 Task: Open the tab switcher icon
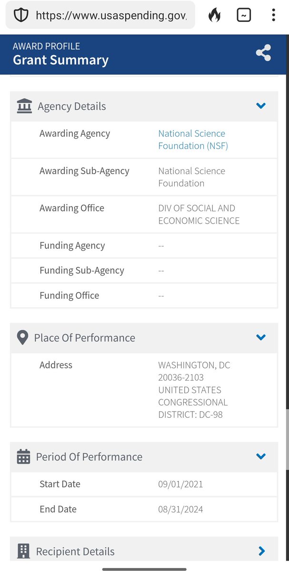[244, 15]
